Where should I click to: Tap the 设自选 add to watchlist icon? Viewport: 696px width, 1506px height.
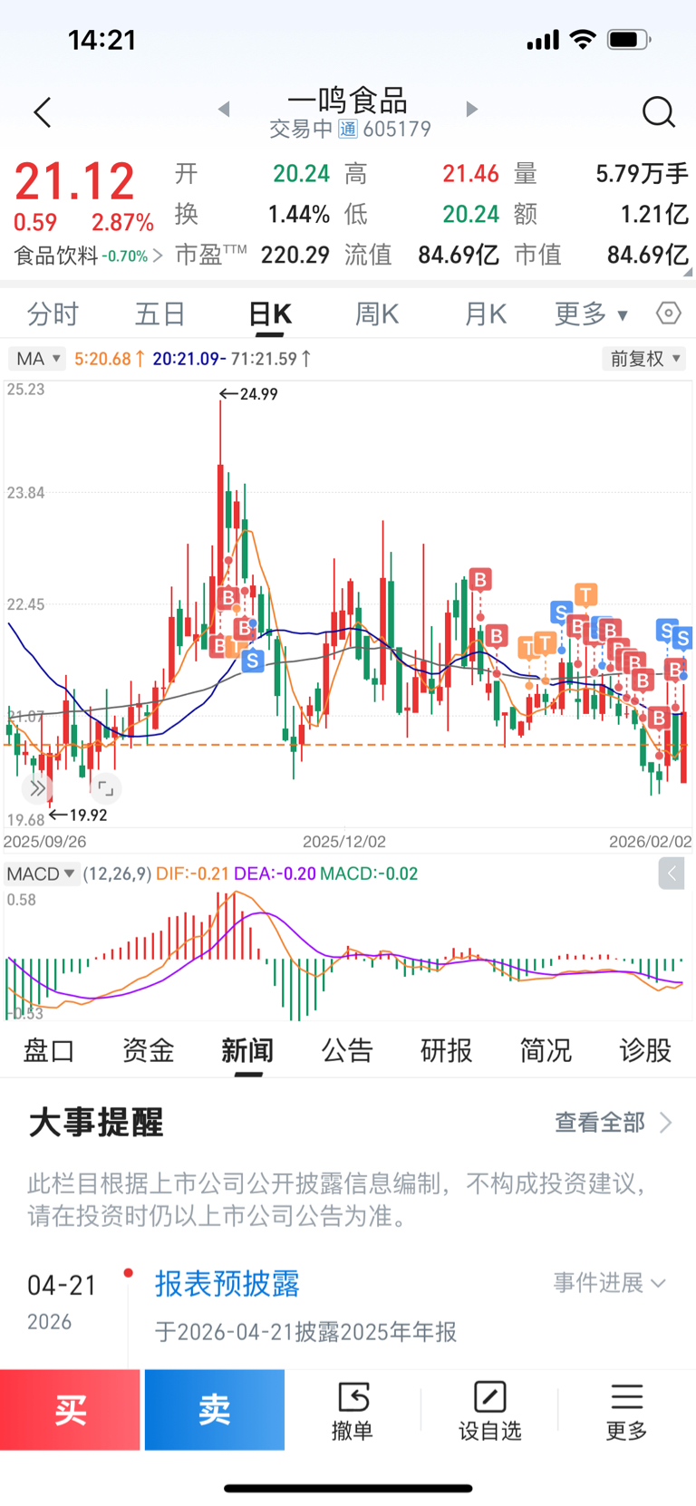coord(489,1396)
